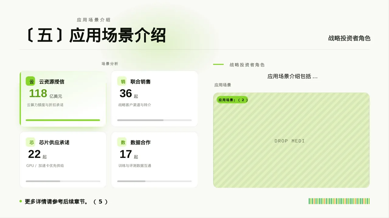Screen dimensions: 389x218
Task: Select the 销 icon beside 联合销售
Action: tap(122, 81)
